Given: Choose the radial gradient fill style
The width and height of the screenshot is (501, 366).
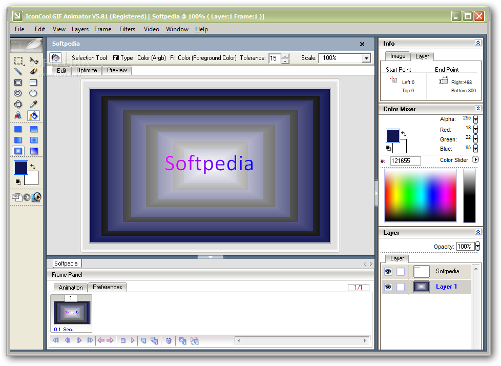Looking at the screenshot, I should [33, 140].
